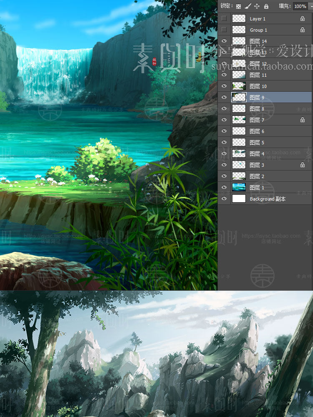Click the 图层 14 thumbnail

click(239, 41)
